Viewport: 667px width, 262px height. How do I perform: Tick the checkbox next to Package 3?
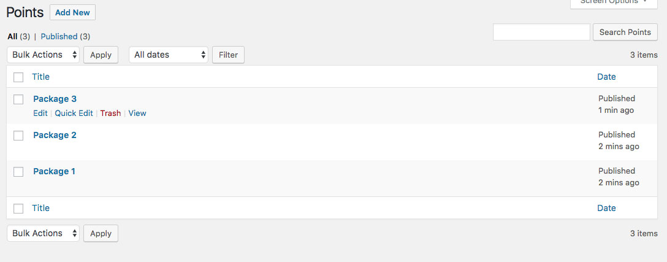[18, 99]
